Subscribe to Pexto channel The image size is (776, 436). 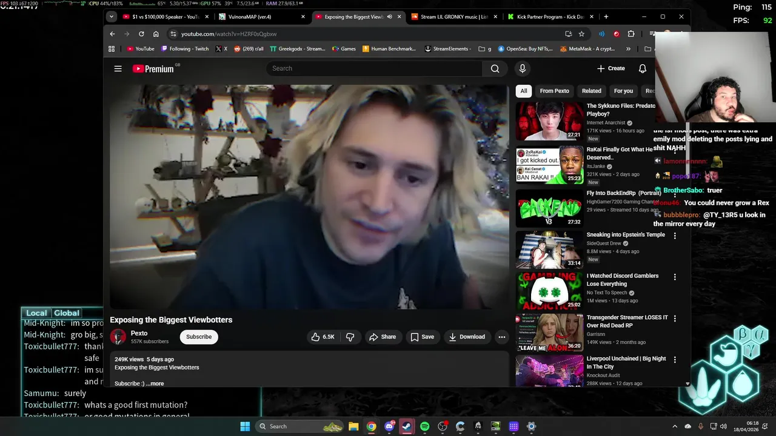point(199,337)
